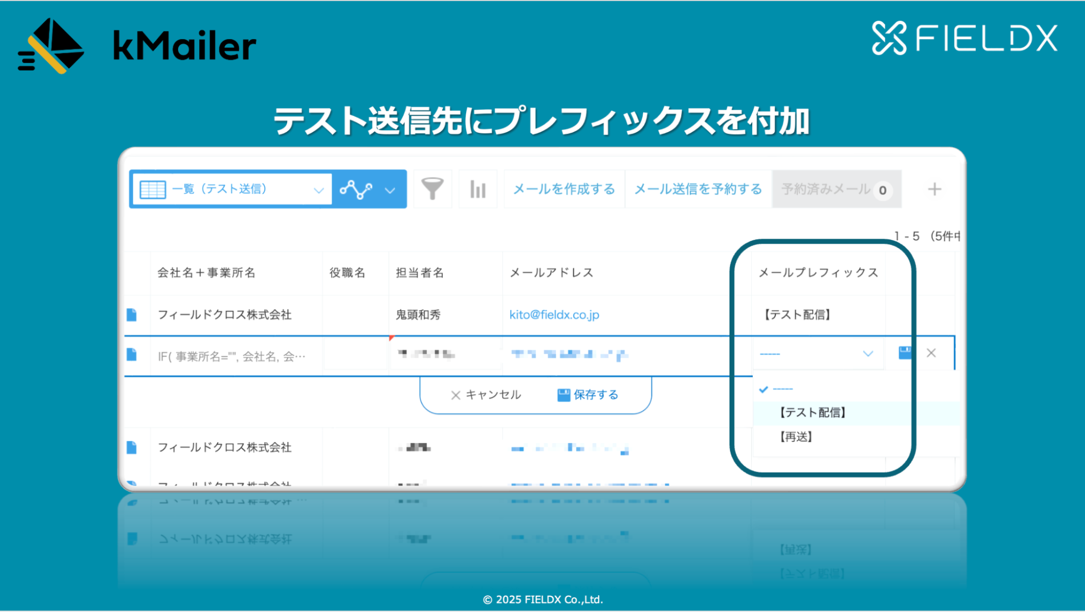Click 【テスト配信】 cell in first row
Image resolution: width=1085 pixels, height=612 pixels.
tap(797, 315)
